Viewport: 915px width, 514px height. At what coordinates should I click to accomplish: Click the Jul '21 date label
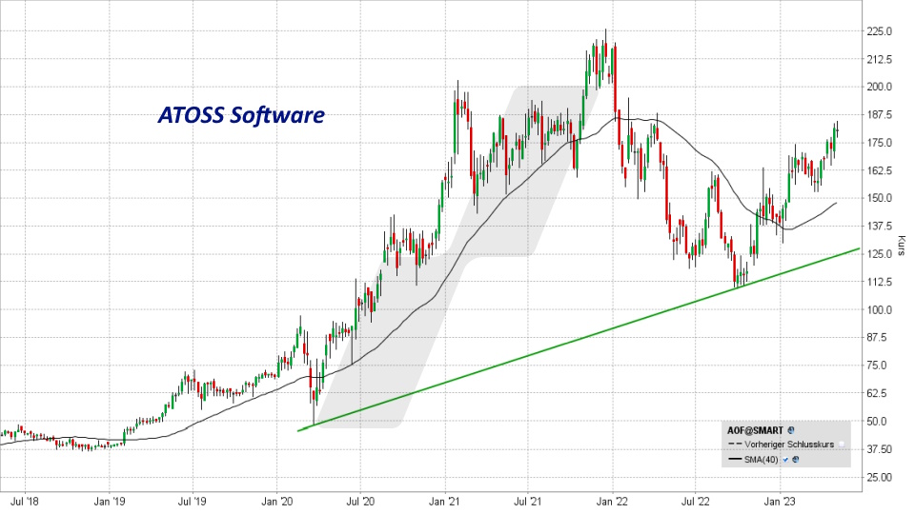pyautogui.click(x=528, y=502)
